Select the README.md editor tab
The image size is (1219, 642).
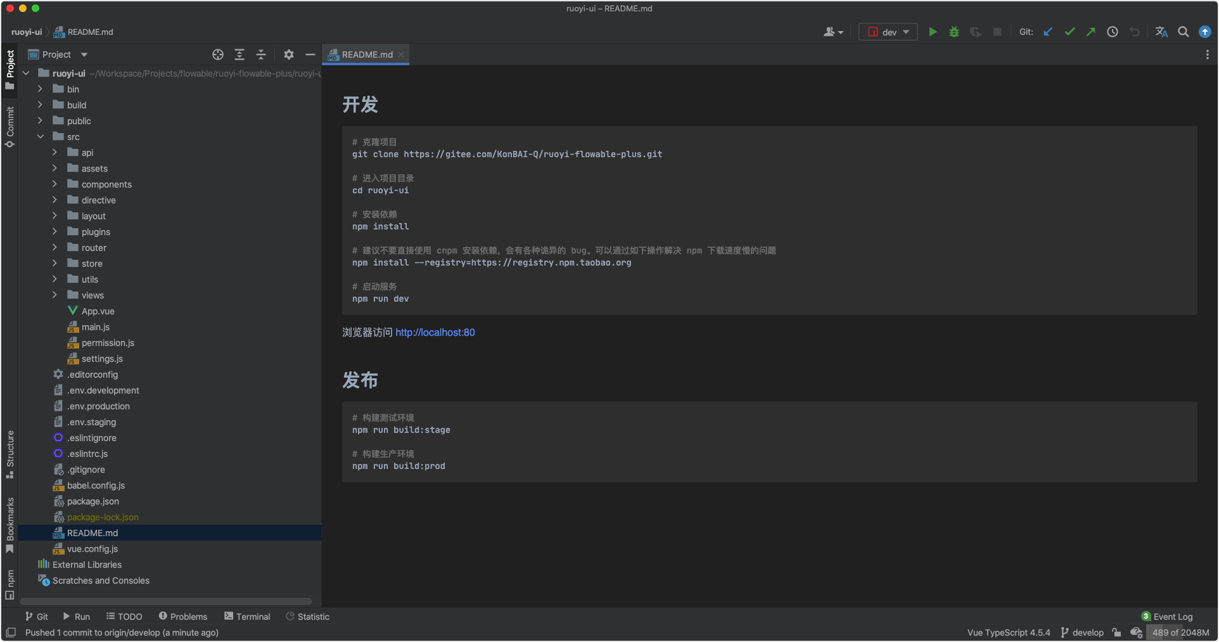pos(365,55)
